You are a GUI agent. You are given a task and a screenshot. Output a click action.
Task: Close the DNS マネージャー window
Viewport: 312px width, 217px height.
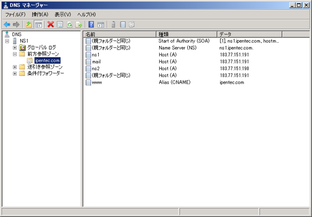click(x=306, y=5)
